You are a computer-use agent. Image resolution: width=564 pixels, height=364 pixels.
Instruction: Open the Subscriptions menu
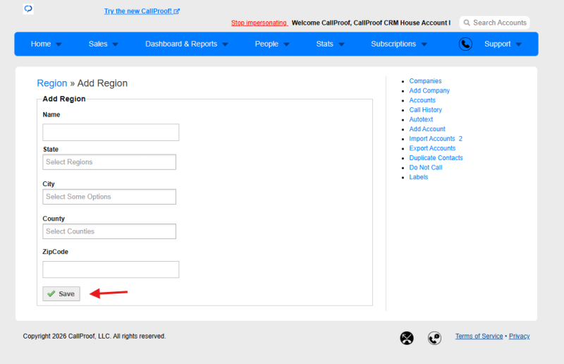pyautogui.click(x=393, y=44)
